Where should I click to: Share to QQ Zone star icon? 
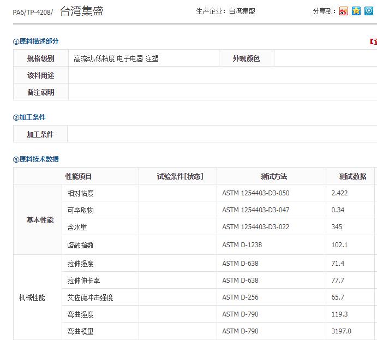[x=356, y=11]
